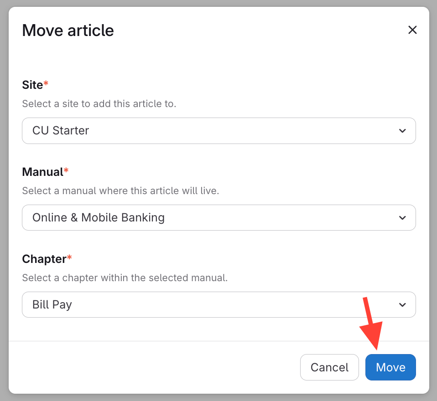
Task: Close the Move article dialog
Action: point(412,30)
